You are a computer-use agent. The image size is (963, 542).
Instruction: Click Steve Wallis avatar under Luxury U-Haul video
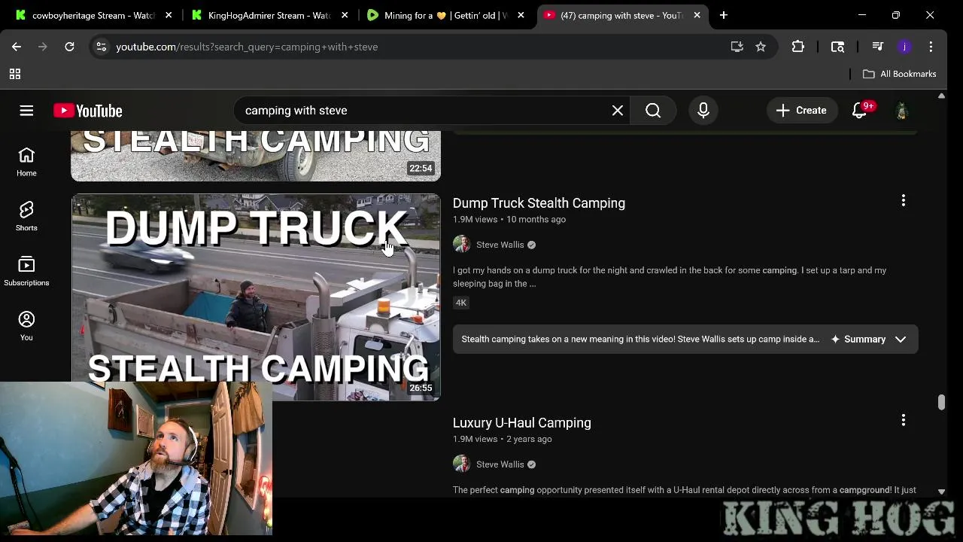[x=462, y=464]
